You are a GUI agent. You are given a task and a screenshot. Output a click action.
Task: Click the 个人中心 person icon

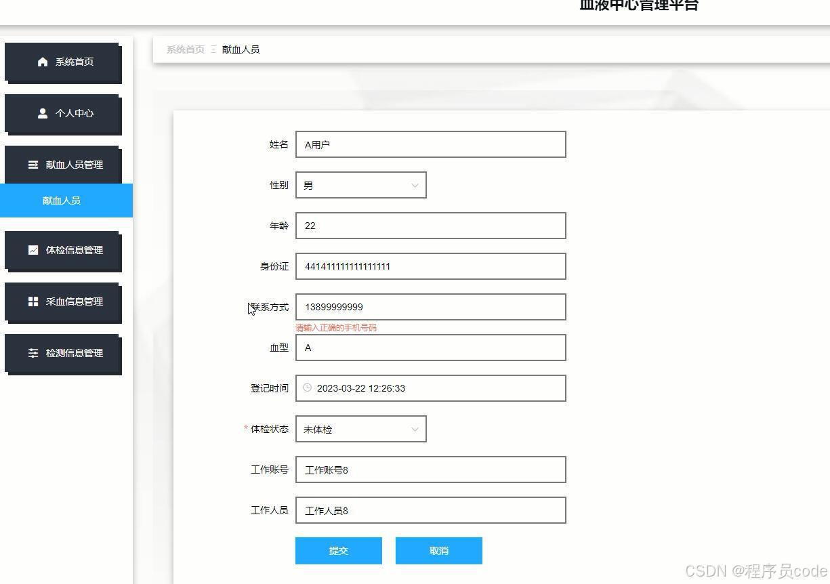click(42, 113)
